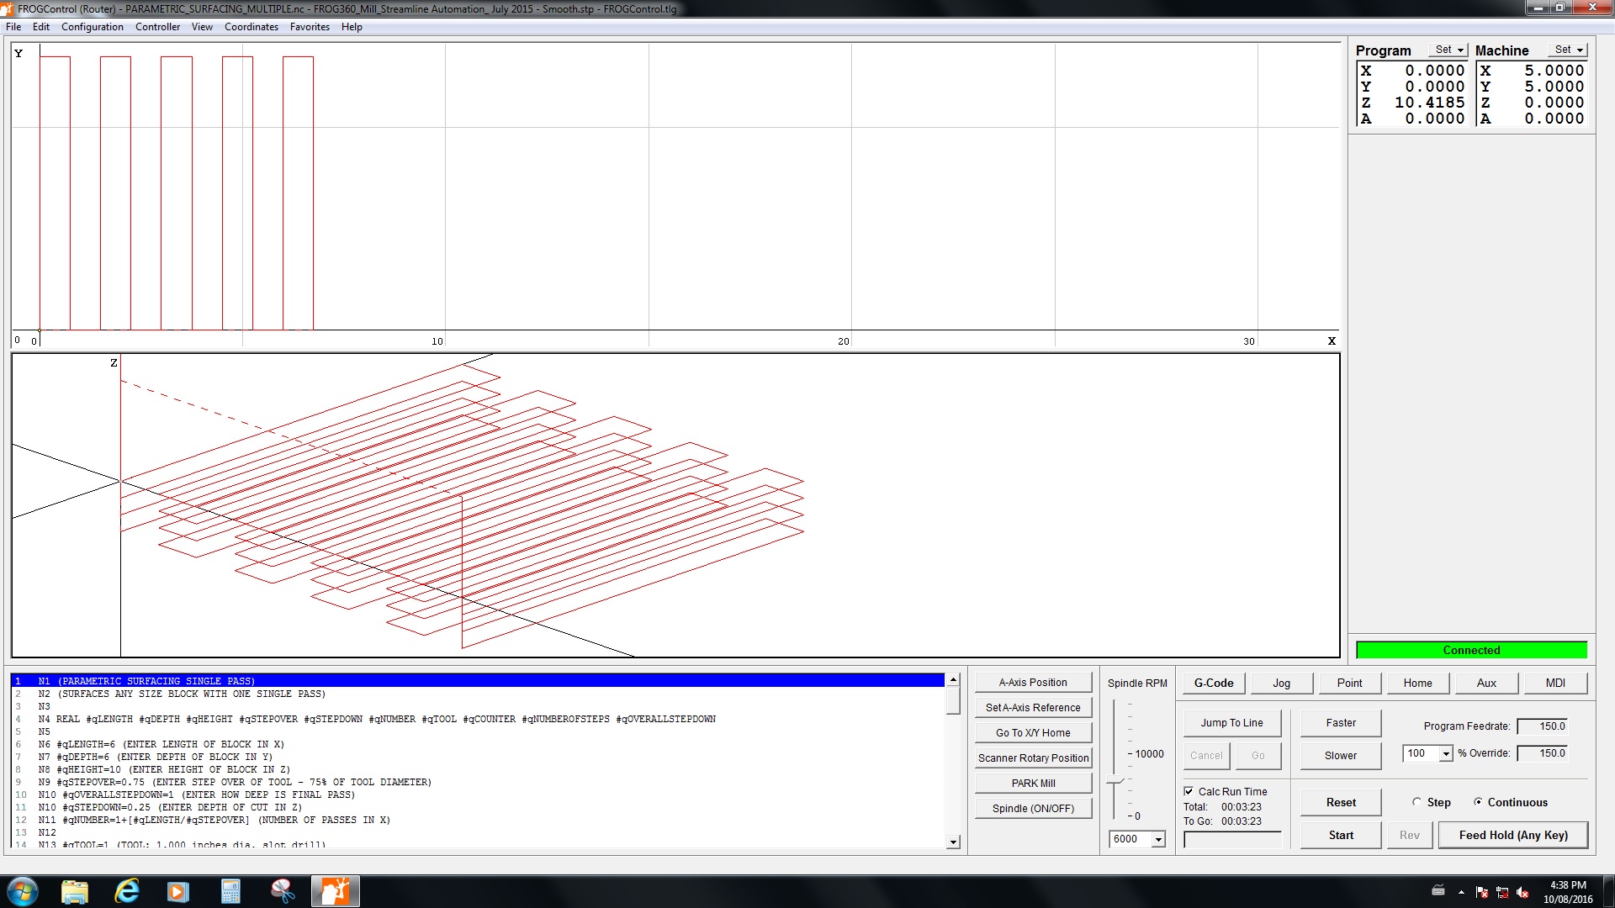Expand the spindle RPM 6000 dropdown
The height and width of the screenshot is (908, 1615).
1158,839
